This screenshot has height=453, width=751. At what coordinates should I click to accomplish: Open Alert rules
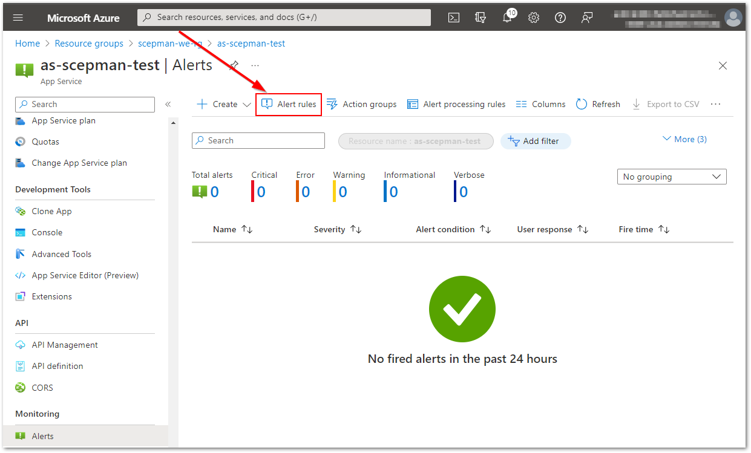click(x=289, y=104)
